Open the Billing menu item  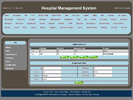95,15
